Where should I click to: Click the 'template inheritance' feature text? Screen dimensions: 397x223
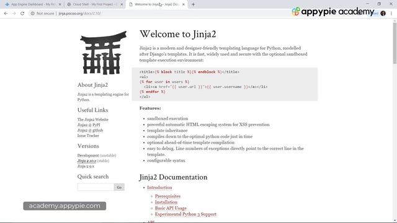click(x=167, y=131)
